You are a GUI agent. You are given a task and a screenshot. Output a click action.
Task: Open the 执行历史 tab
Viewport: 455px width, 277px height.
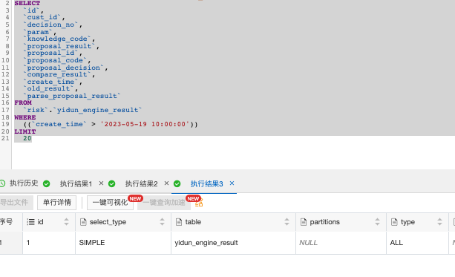pyautogui.click(x=24, y=183)
